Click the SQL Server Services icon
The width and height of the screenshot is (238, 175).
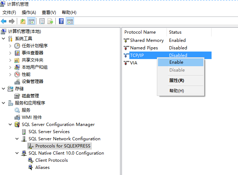24,132
